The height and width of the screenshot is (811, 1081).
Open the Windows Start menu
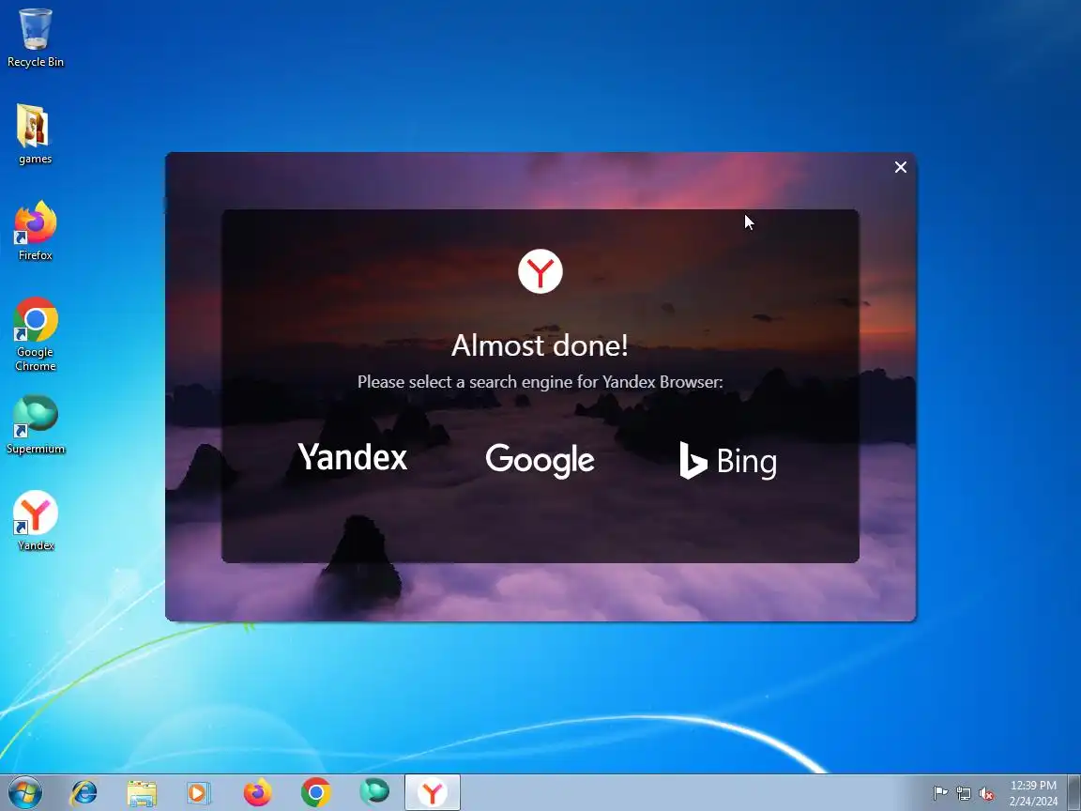click(x=24, y=793)
